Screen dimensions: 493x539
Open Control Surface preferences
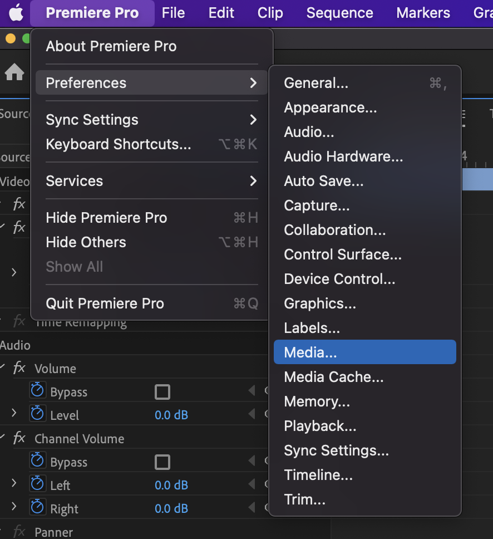pos(365,254)
